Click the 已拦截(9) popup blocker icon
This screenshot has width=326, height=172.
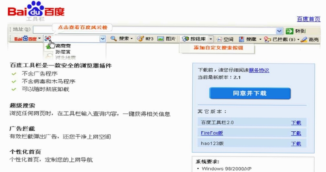pos(267,39)
